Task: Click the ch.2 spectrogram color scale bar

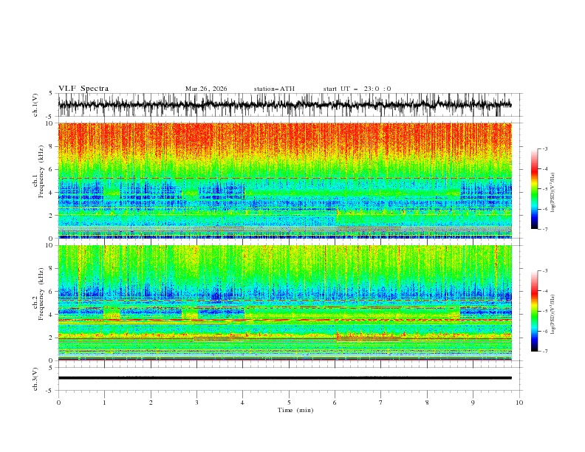Action: tap(534, 311)
